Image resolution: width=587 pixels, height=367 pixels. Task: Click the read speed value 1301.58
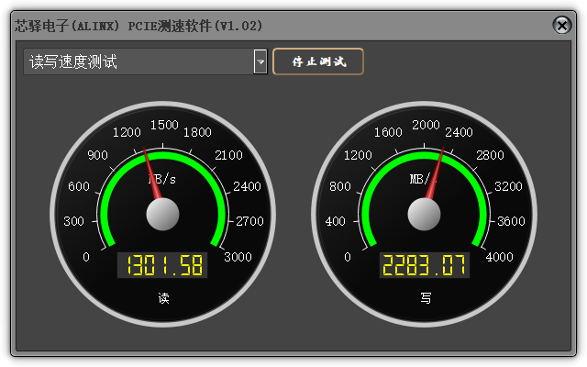coord(162,265)
